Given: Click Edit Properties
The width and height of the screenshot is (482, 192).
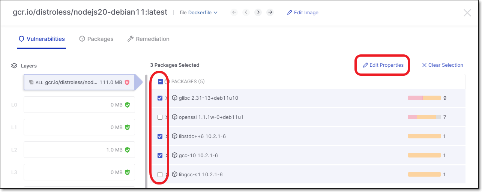Looking at the screenshot, I should click(x=383, y=65).
